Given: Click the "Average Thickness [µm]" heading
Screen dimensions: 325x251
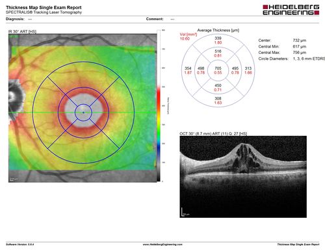Looking at the screenshot, I should pos(218,30).
